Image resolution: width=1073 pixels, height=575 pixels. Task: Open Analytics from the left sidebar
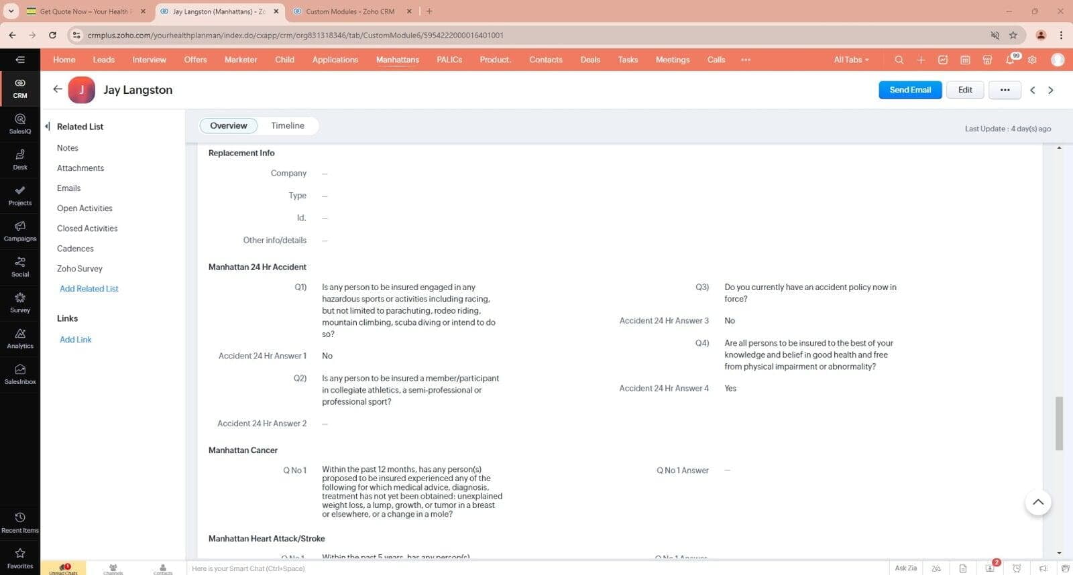tap(20, 338)
